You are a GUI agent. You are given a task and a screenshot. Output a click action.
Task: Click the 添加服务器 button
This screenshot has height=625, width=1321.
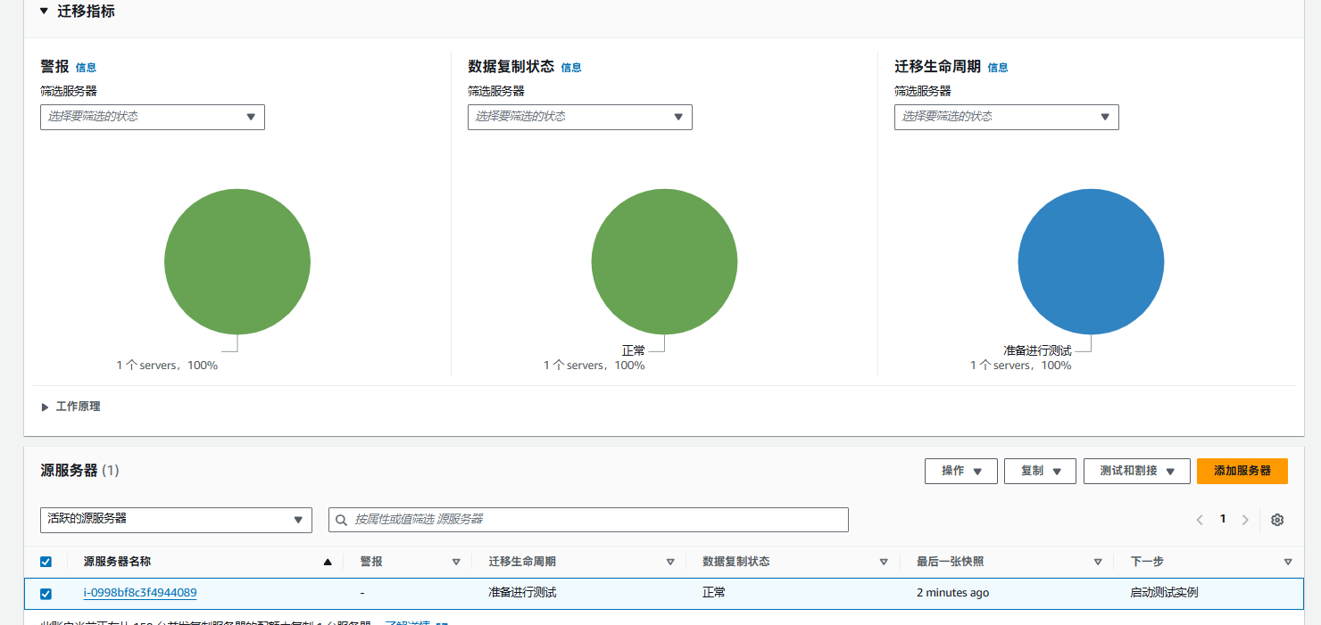pyautogui.click(x=1242, y=471)
